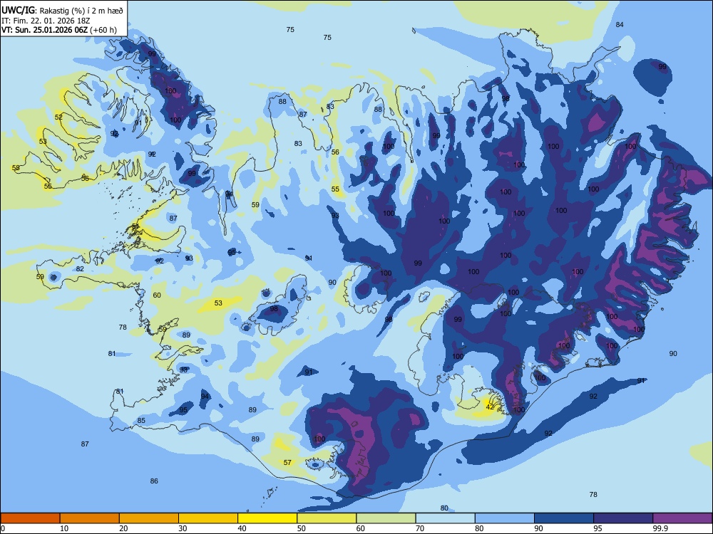This screenshot has width=713, height=534.
Task: Click the purple above-99.9 legend swatch
Action: pyautogui.click(x=682, y=518)
